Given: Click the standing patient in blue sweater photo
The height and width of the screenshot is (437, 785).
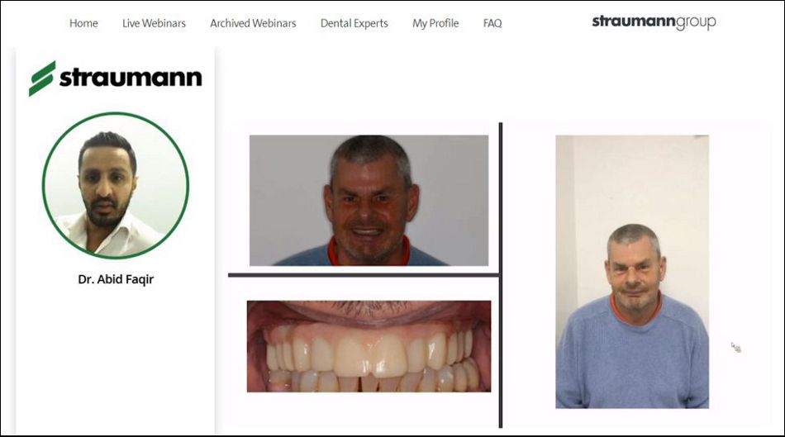Looking at the screenshot, I should (632, 272).
